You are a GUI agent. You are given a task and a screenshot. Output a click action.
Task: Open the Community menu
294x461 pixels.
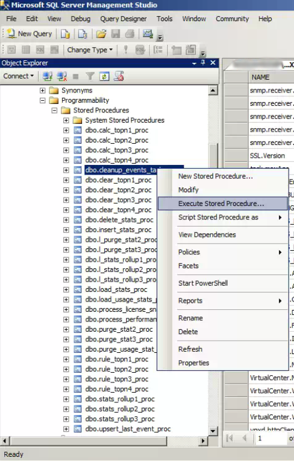coord(232,19)
